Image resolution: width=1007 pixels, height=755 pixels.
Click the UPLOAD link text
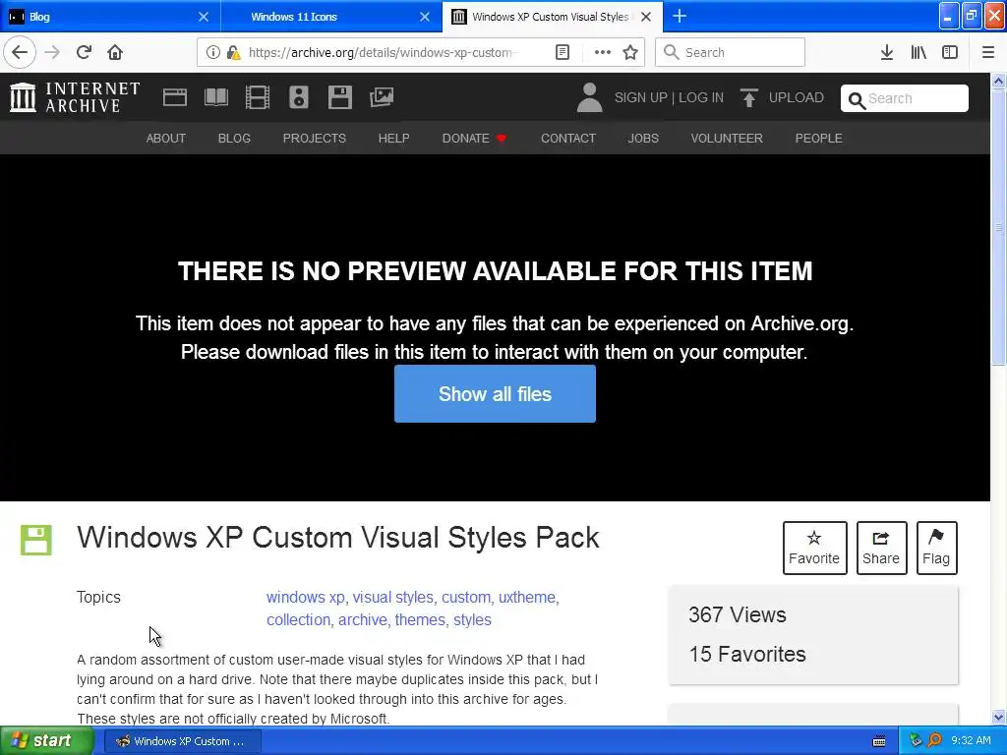(x=797, y=97)
